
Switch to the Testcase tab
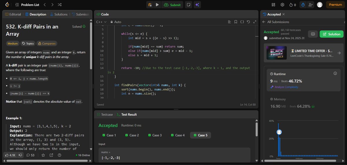[105, 114]
